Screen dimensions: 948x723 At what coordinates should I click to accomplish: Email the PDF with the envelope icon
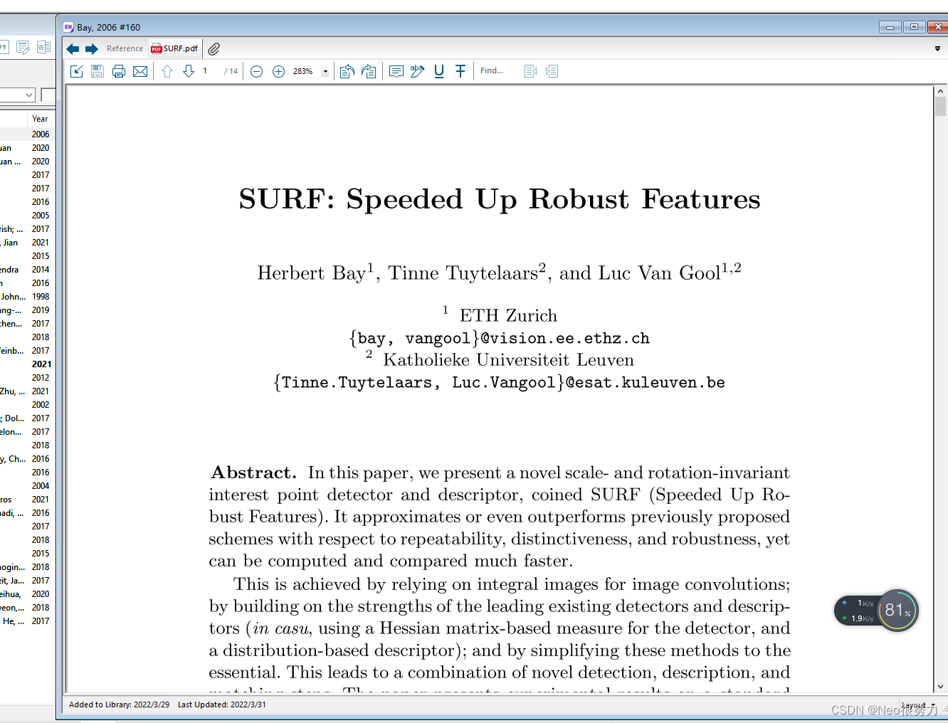click(140, 71)
